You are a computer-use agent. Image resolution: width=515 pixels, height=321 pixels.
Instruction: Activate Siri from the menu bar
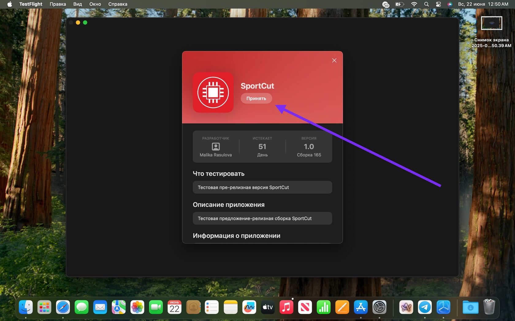click(450, 4)
